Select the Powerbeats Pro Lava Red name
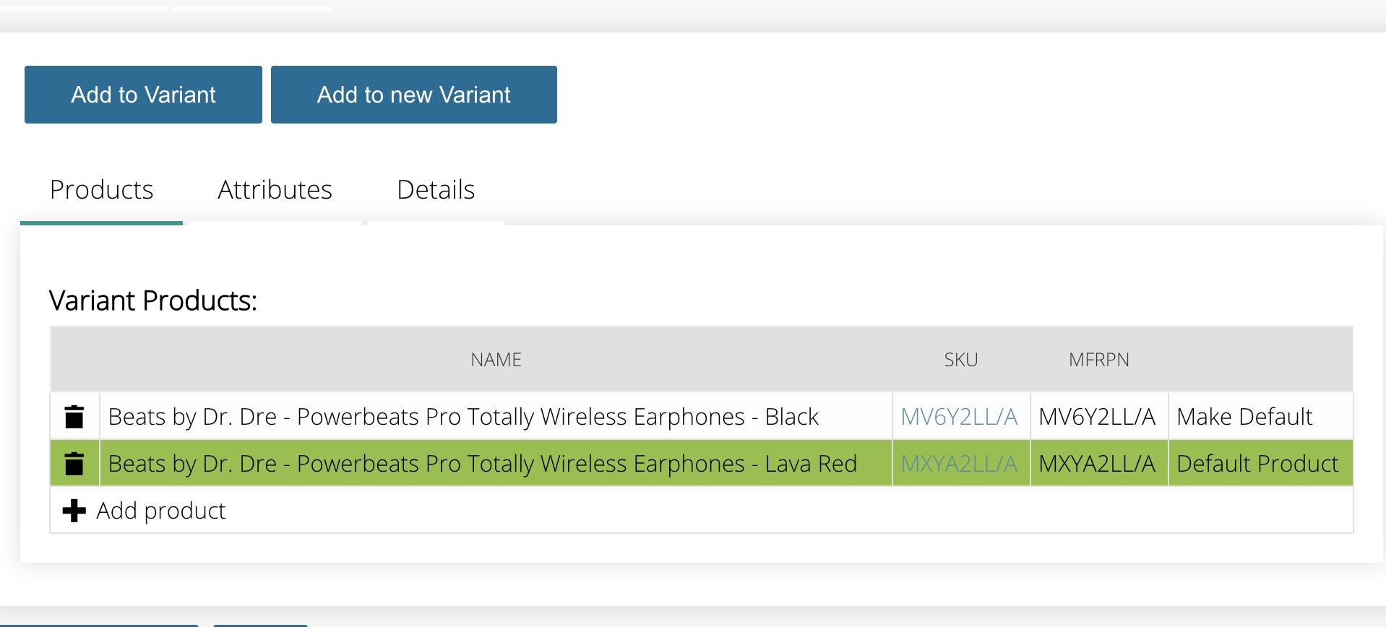The height and width of the screenshot is (627, 1386). point(483,464)
